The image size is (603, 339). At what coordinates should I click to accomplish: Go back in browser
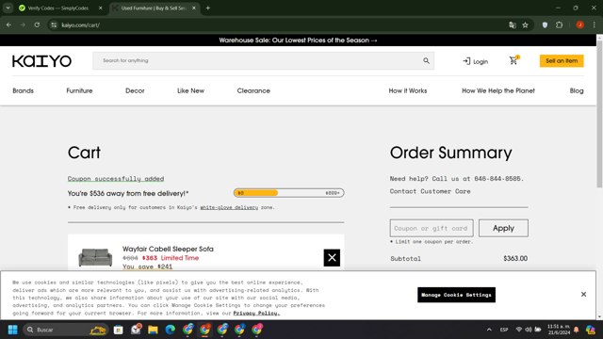pos(8,25)
